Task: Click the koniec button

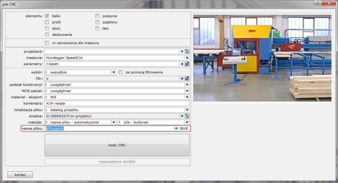Action: click(20, 175)
